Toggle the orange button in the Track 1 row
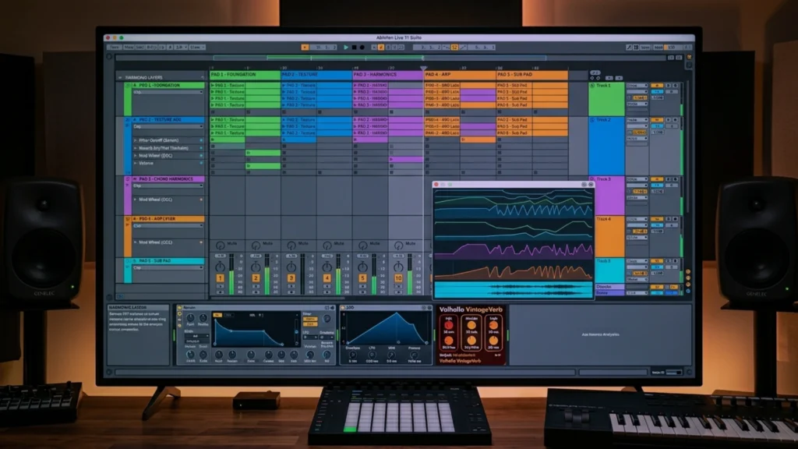The width and height of the screenshot is (798, 449). coord(656,86)
